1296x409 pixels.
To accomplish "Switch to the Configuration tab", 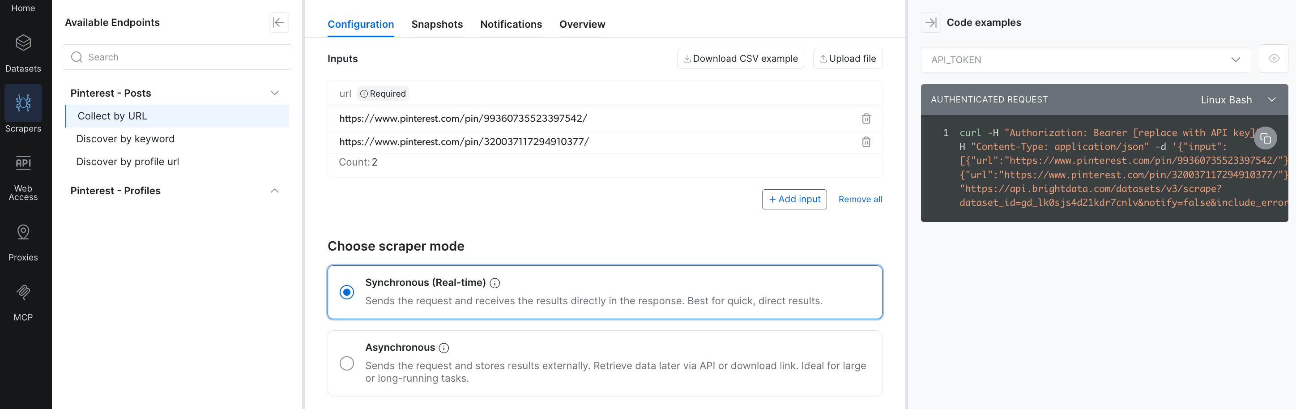I will coord(361,24).
